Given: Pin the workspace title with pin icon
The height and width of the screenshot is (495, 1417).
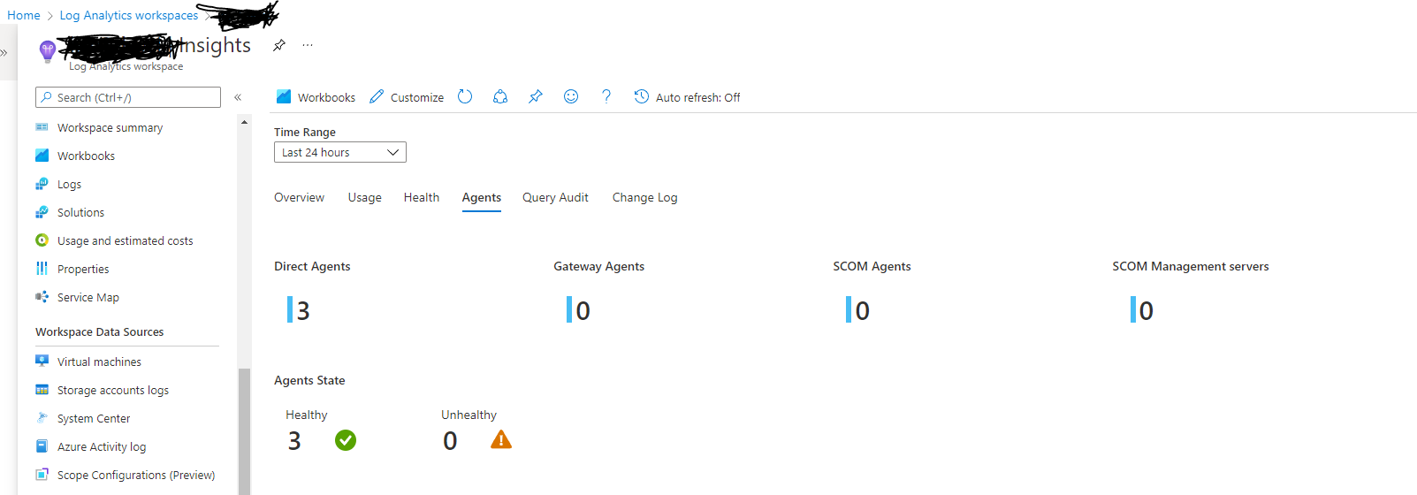Looking at the screenshot, I should coord(279,45).
